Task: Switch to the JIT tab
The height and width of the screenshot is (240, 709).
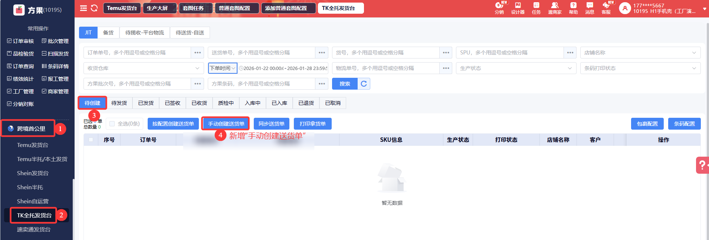Action: [x=88, y=33]
